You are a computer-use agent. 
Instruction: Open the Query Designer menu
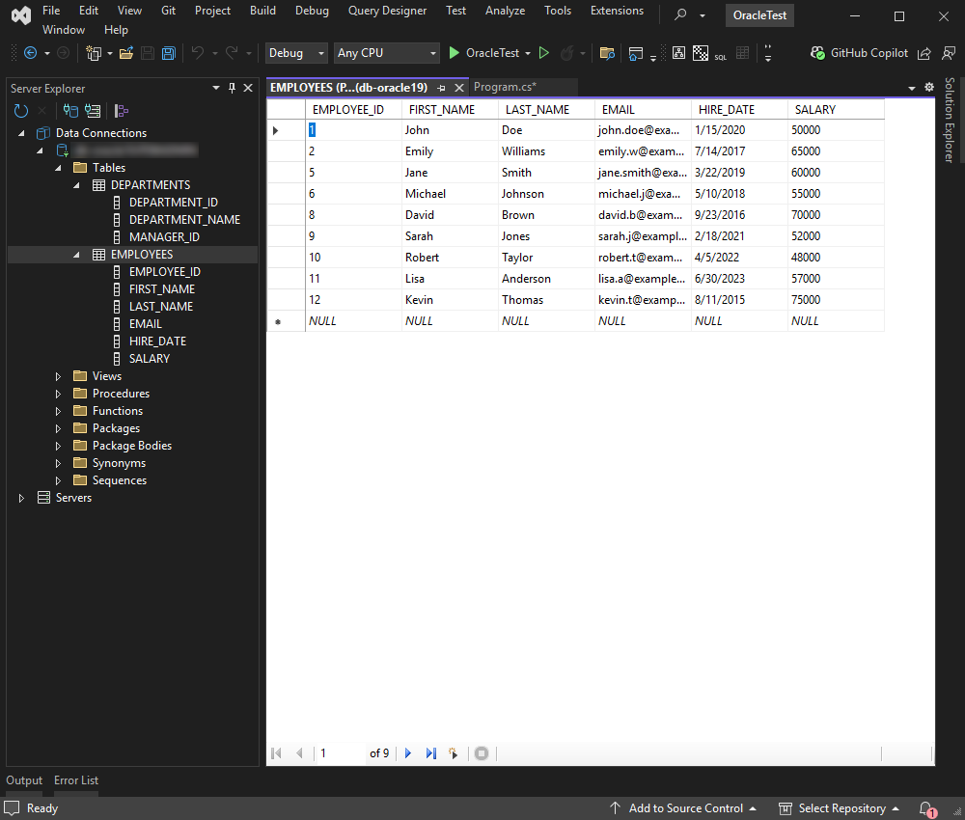click(x=387, y=11)
